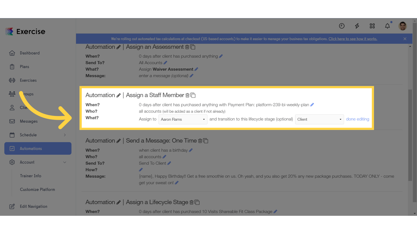Edit the Waiver Assessment assignment with the pencil icon
Image resolution: width=417 pixels, height=234 pixels.
pos(197,69)
